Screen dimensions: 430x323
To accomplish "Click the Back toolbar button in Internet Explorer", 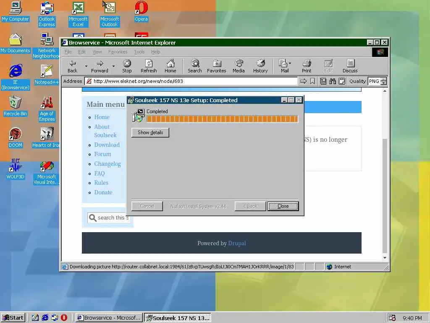I will 72,66.
